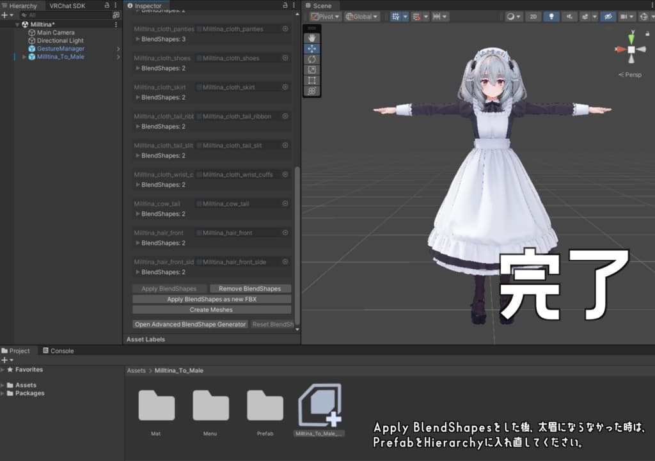Select the Move tool in Scene tools
The height and width of the screenshot is (461, 655).
(x=312, y=49)
